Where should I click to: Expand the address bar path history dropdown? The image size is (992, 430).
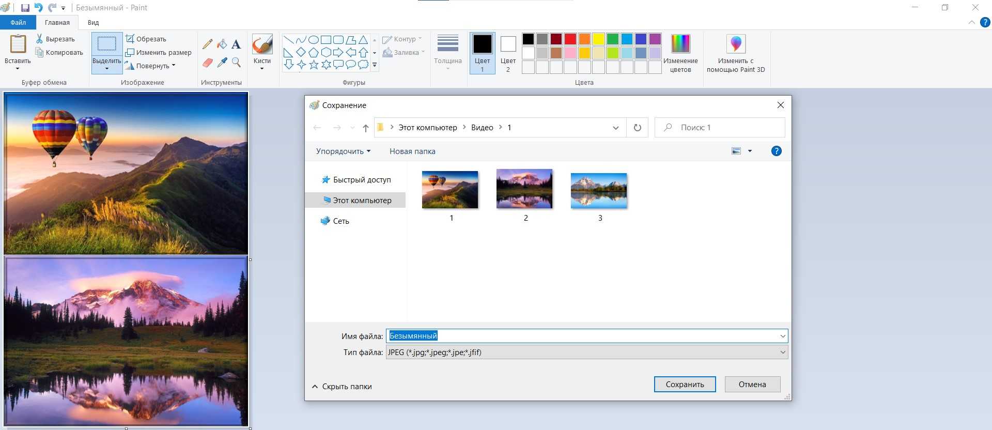[615, 128]
